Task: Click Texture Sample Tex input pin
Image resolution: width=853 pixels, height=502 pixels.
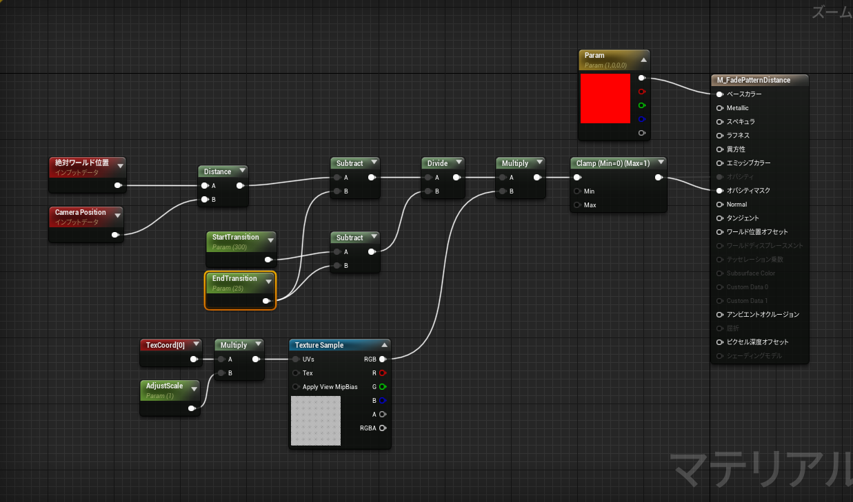Action: (297, 373)
